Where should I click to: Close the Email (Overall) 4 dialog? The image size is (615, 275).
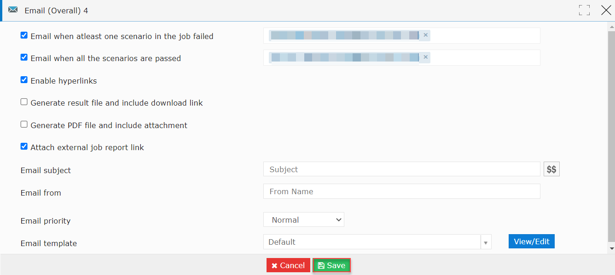coord(606,10)
